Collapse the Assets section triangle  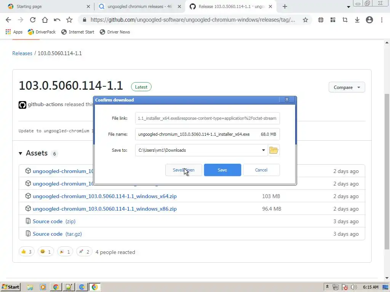[21, 154]
